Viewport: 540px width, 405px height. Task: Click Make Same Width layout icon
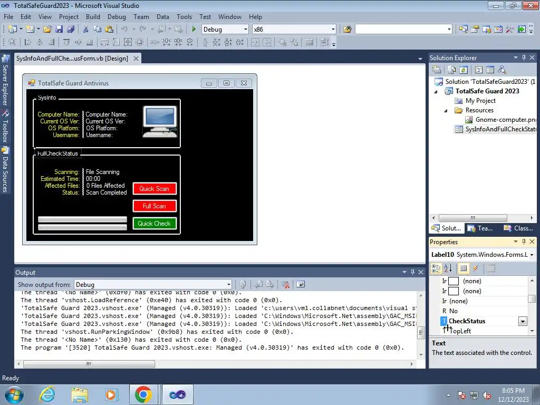104,42
